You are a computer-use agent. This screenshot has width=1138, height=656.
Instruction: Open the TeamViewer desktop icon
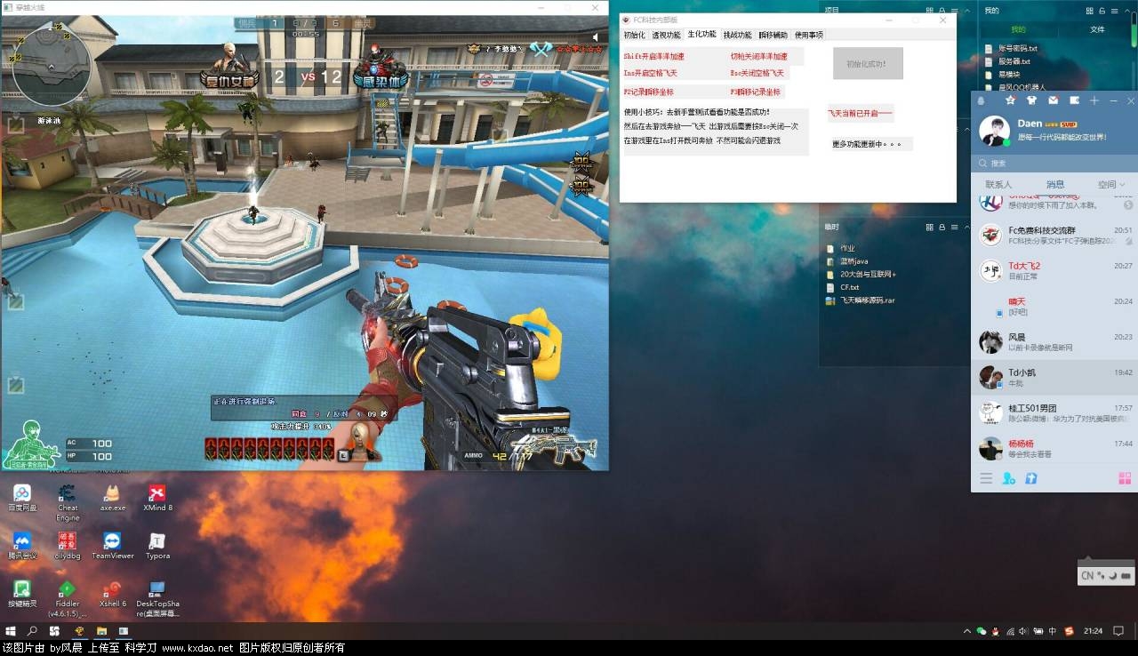pyautogui.click(x=112, y=546)
